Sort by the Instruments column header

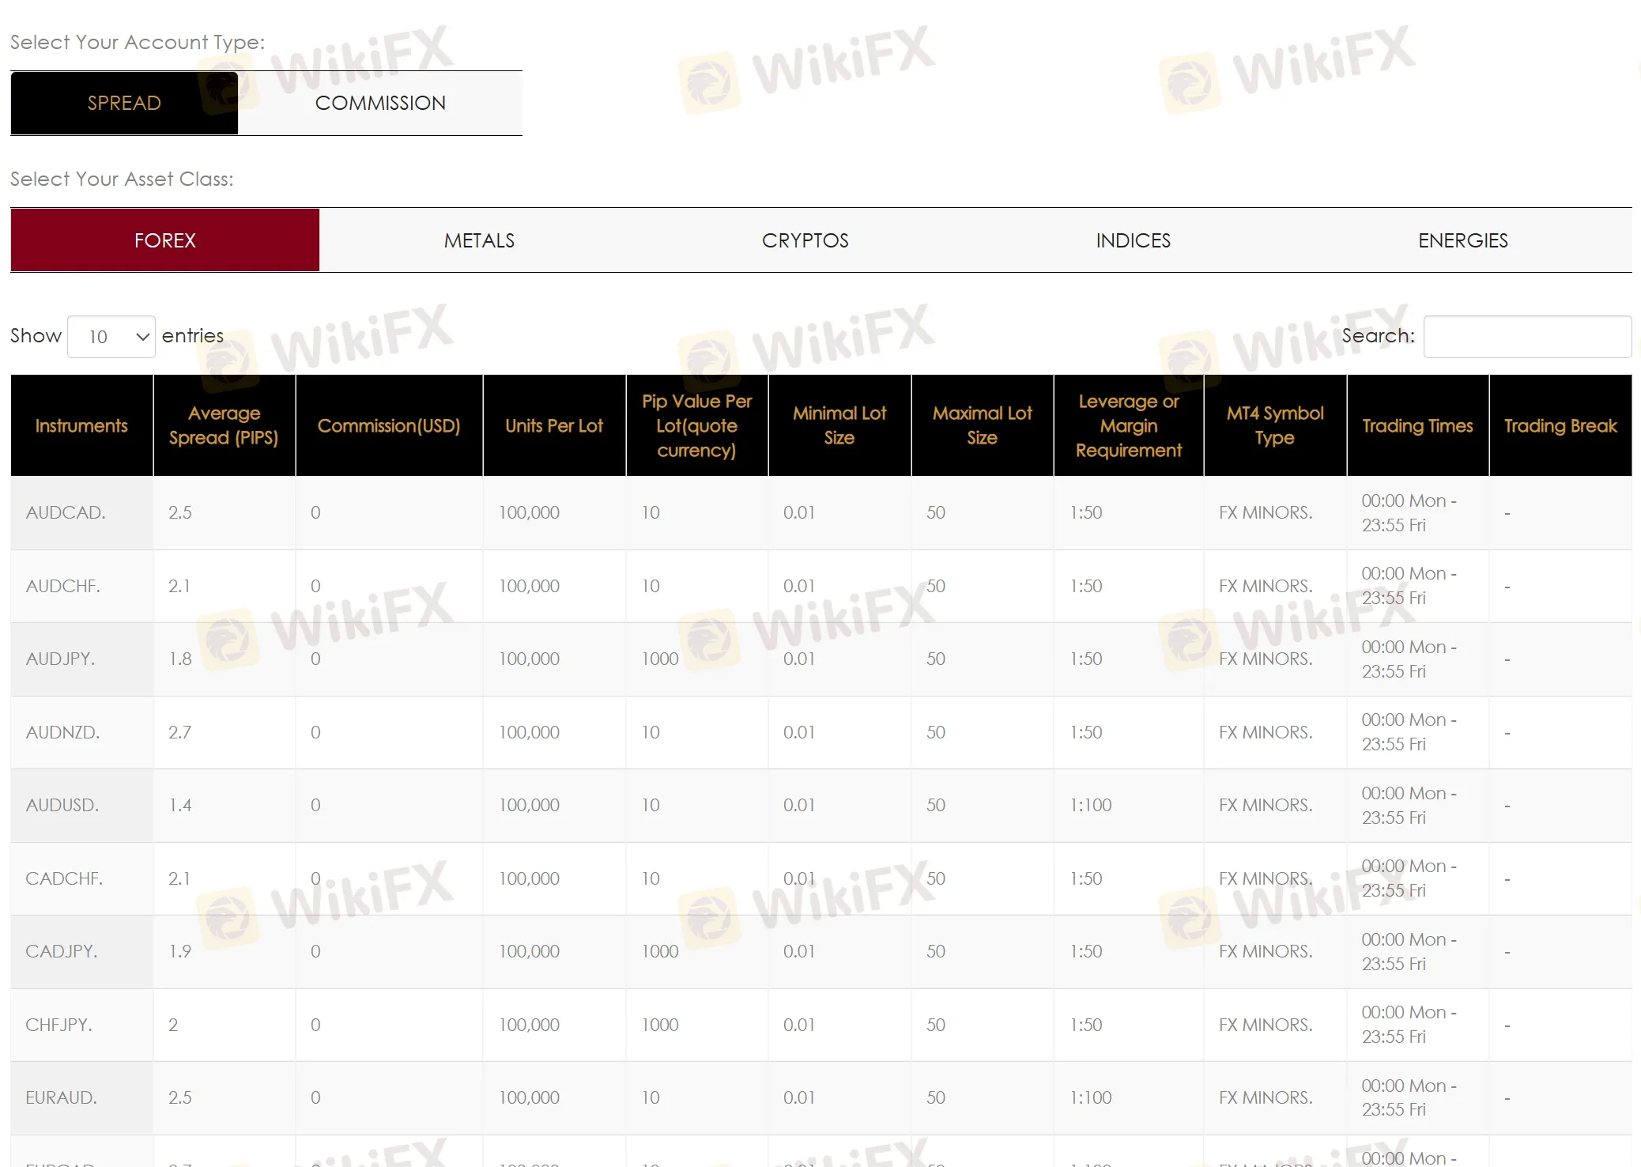(81, 425)
